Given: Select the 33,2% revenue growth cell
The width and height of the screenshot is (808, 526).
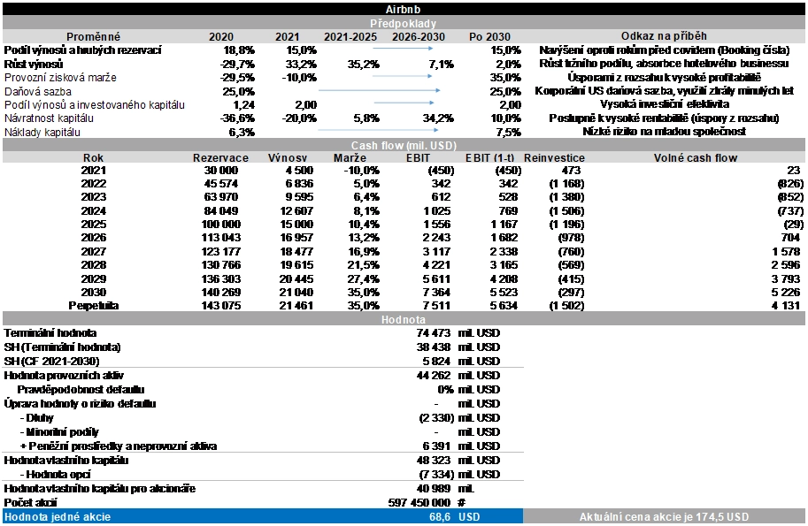Looking at the screenshot, I should (x=301, y=64).
